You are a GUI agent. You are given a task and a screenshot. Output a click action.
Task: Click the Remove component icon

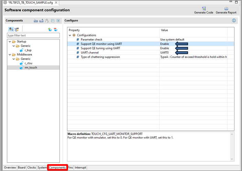55,29
